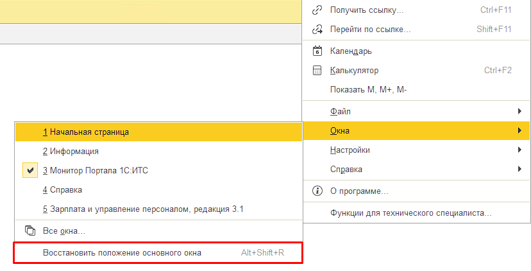This screenshot has width=531, height=271.
Task: Select Восстановить положение основного окна
Action: click(158, 252)
